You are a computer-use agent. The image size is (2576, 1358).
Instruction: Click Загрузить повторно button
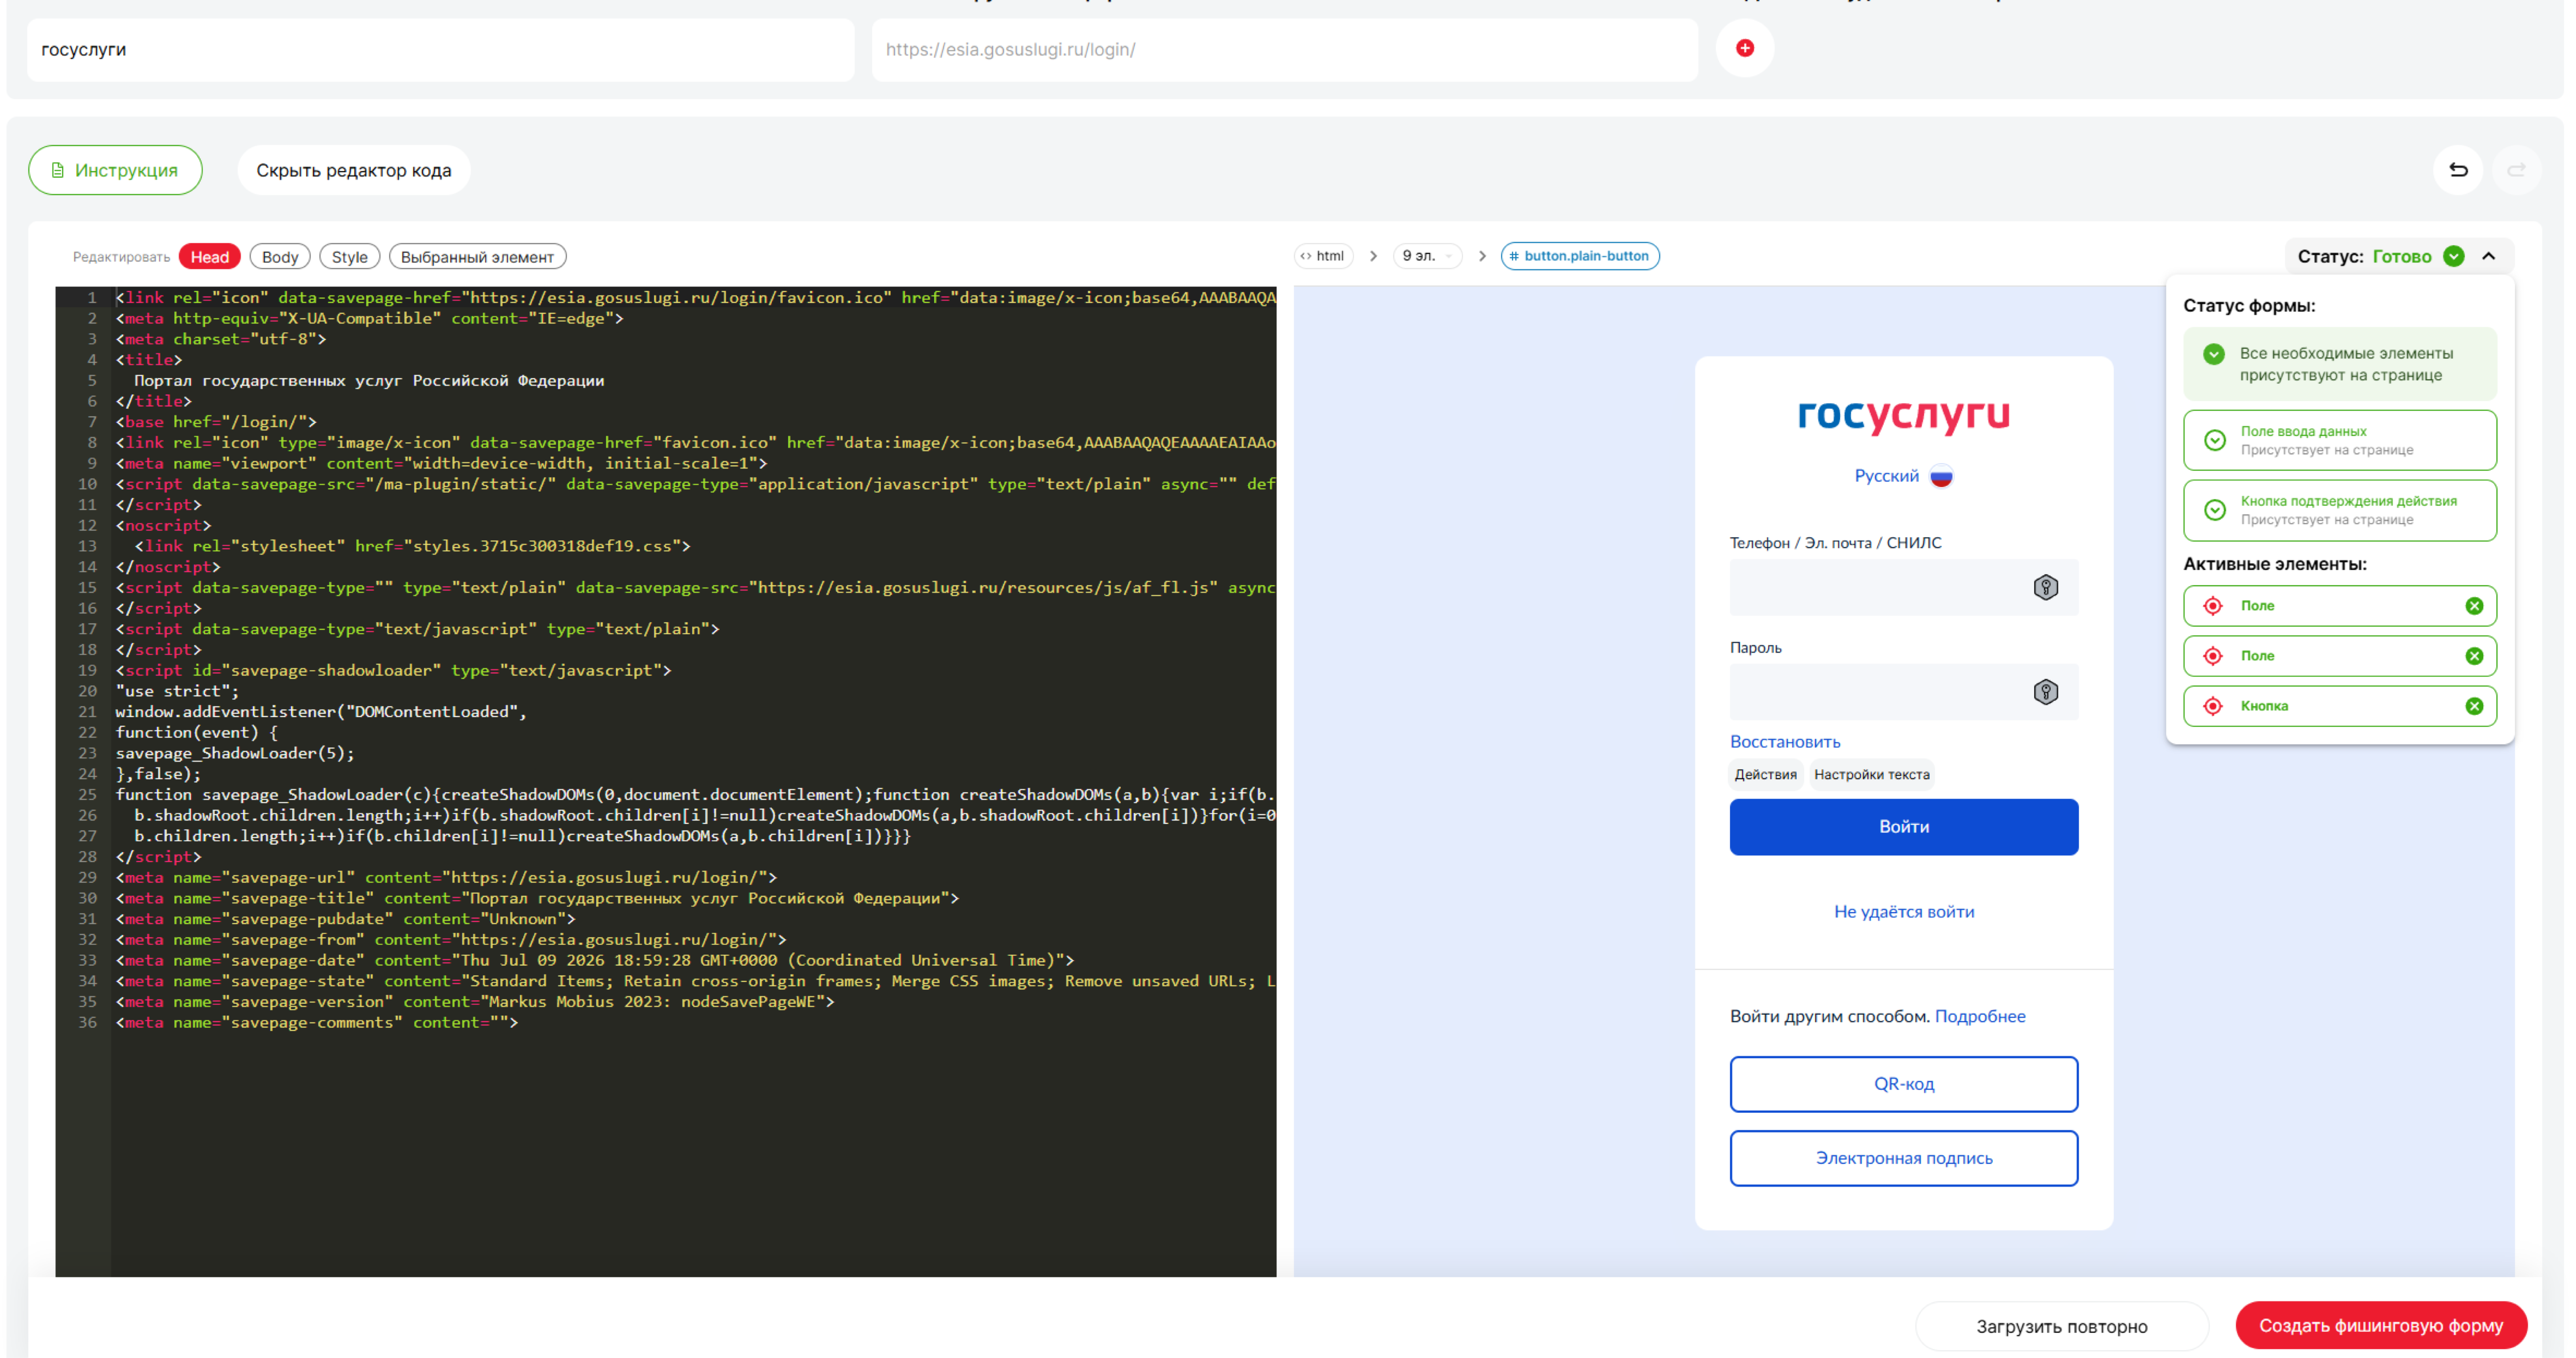tap(2061, 1326)
